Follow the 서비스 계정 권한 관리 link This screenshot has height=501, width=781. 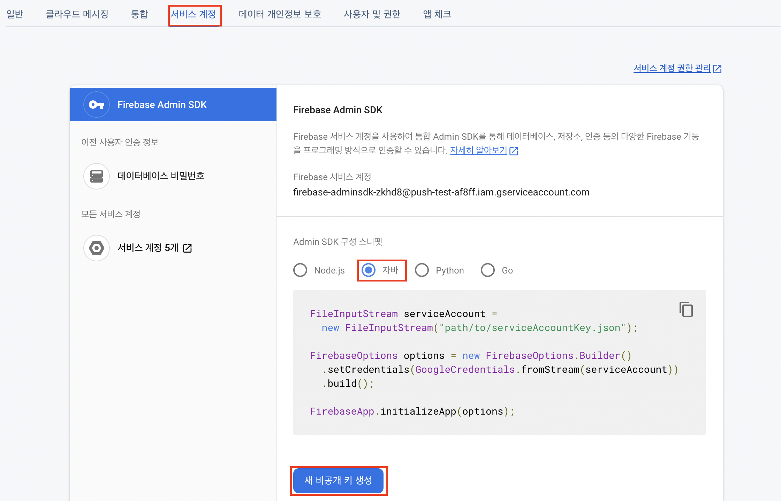click(672, 68)
